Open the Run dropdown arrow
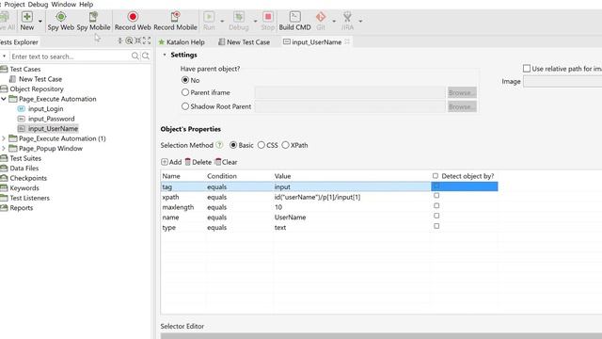Screen dimensions: 602x339 (x=222, y=22)
